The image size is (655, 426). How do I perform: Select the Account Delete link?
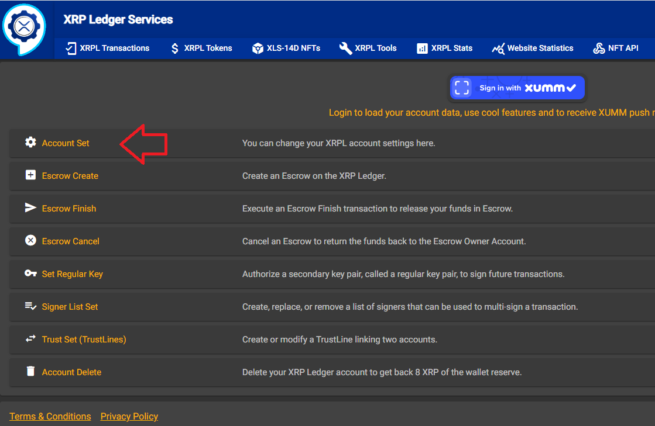click(71, 372)
